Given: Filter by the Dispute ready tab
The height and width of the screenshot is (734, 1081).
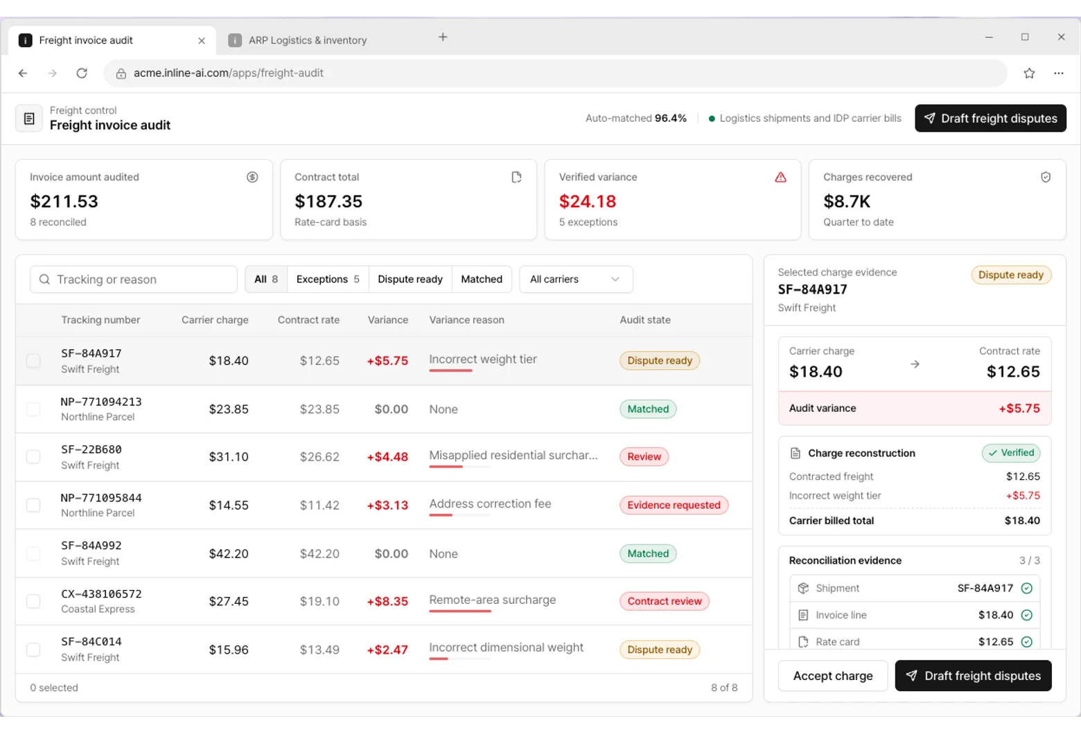Looking at the screenshot, I should pos(410,279).
